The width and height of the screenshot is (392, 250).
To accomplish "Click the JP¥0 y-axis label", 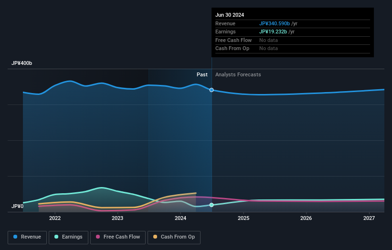I will pyautogui.click(x=18, y=206).
